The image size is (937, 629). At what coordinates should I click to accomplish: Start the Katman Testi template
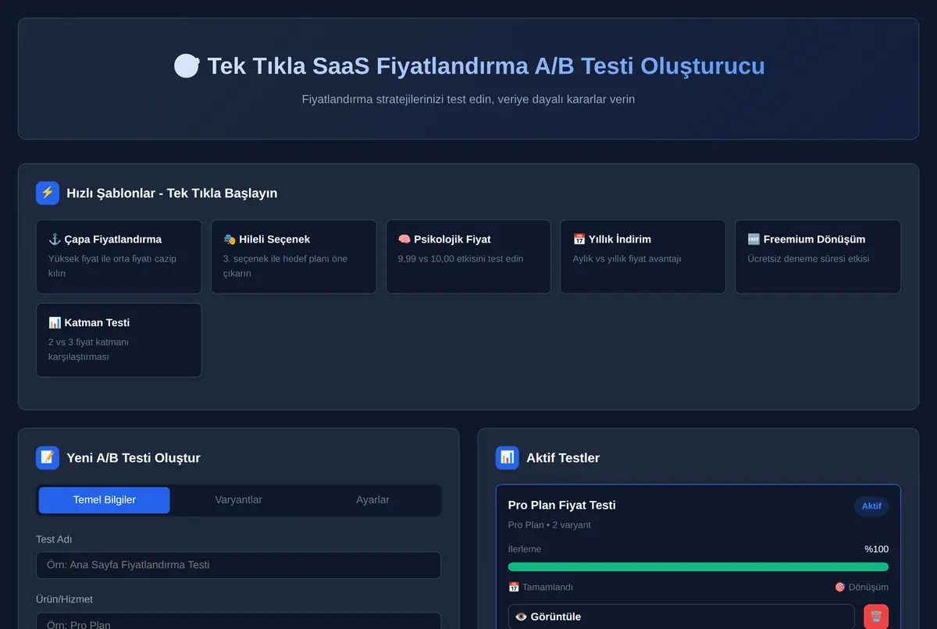(x=119, y=340)
